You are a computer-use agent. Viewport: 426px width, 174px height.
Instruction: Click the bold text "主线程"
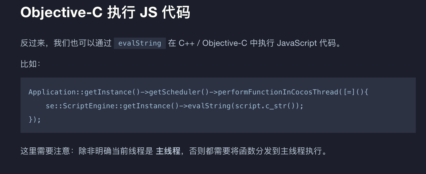coord(168,151)
